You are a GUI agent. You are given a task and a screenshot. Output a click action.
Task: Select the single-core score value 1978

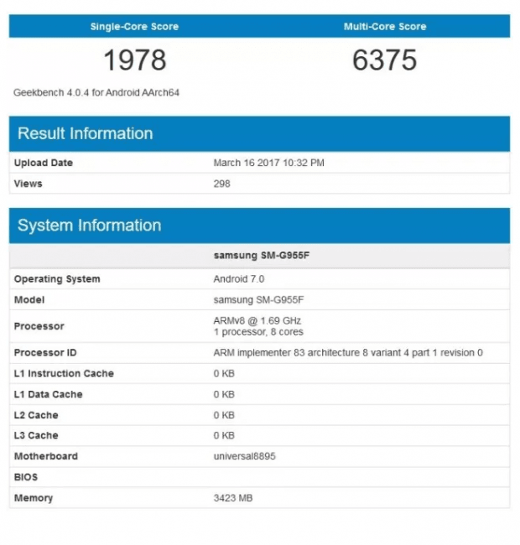[x=135, y=60]
